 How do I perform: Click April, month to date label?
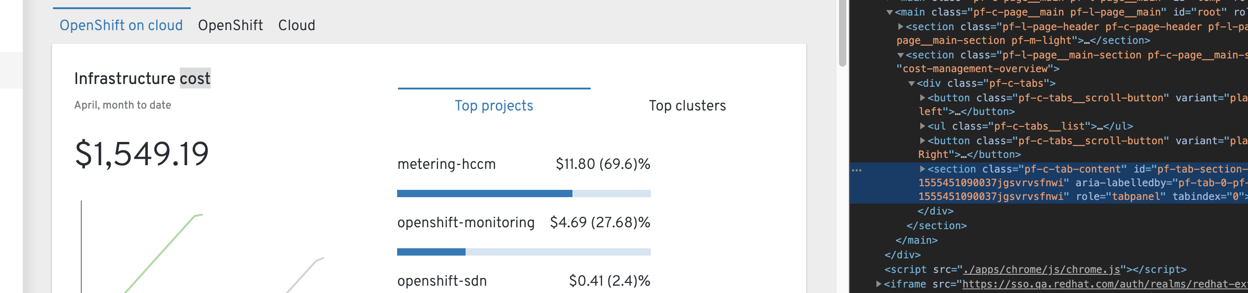[x=123, y=105]
